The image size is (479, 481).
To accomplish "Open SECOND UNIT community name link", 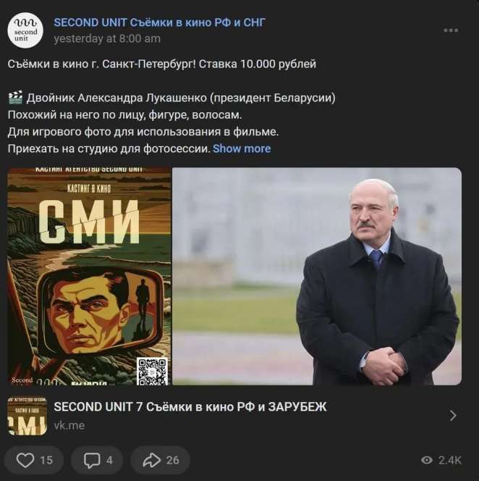I will pyautogui.click(x=159, y=22).
